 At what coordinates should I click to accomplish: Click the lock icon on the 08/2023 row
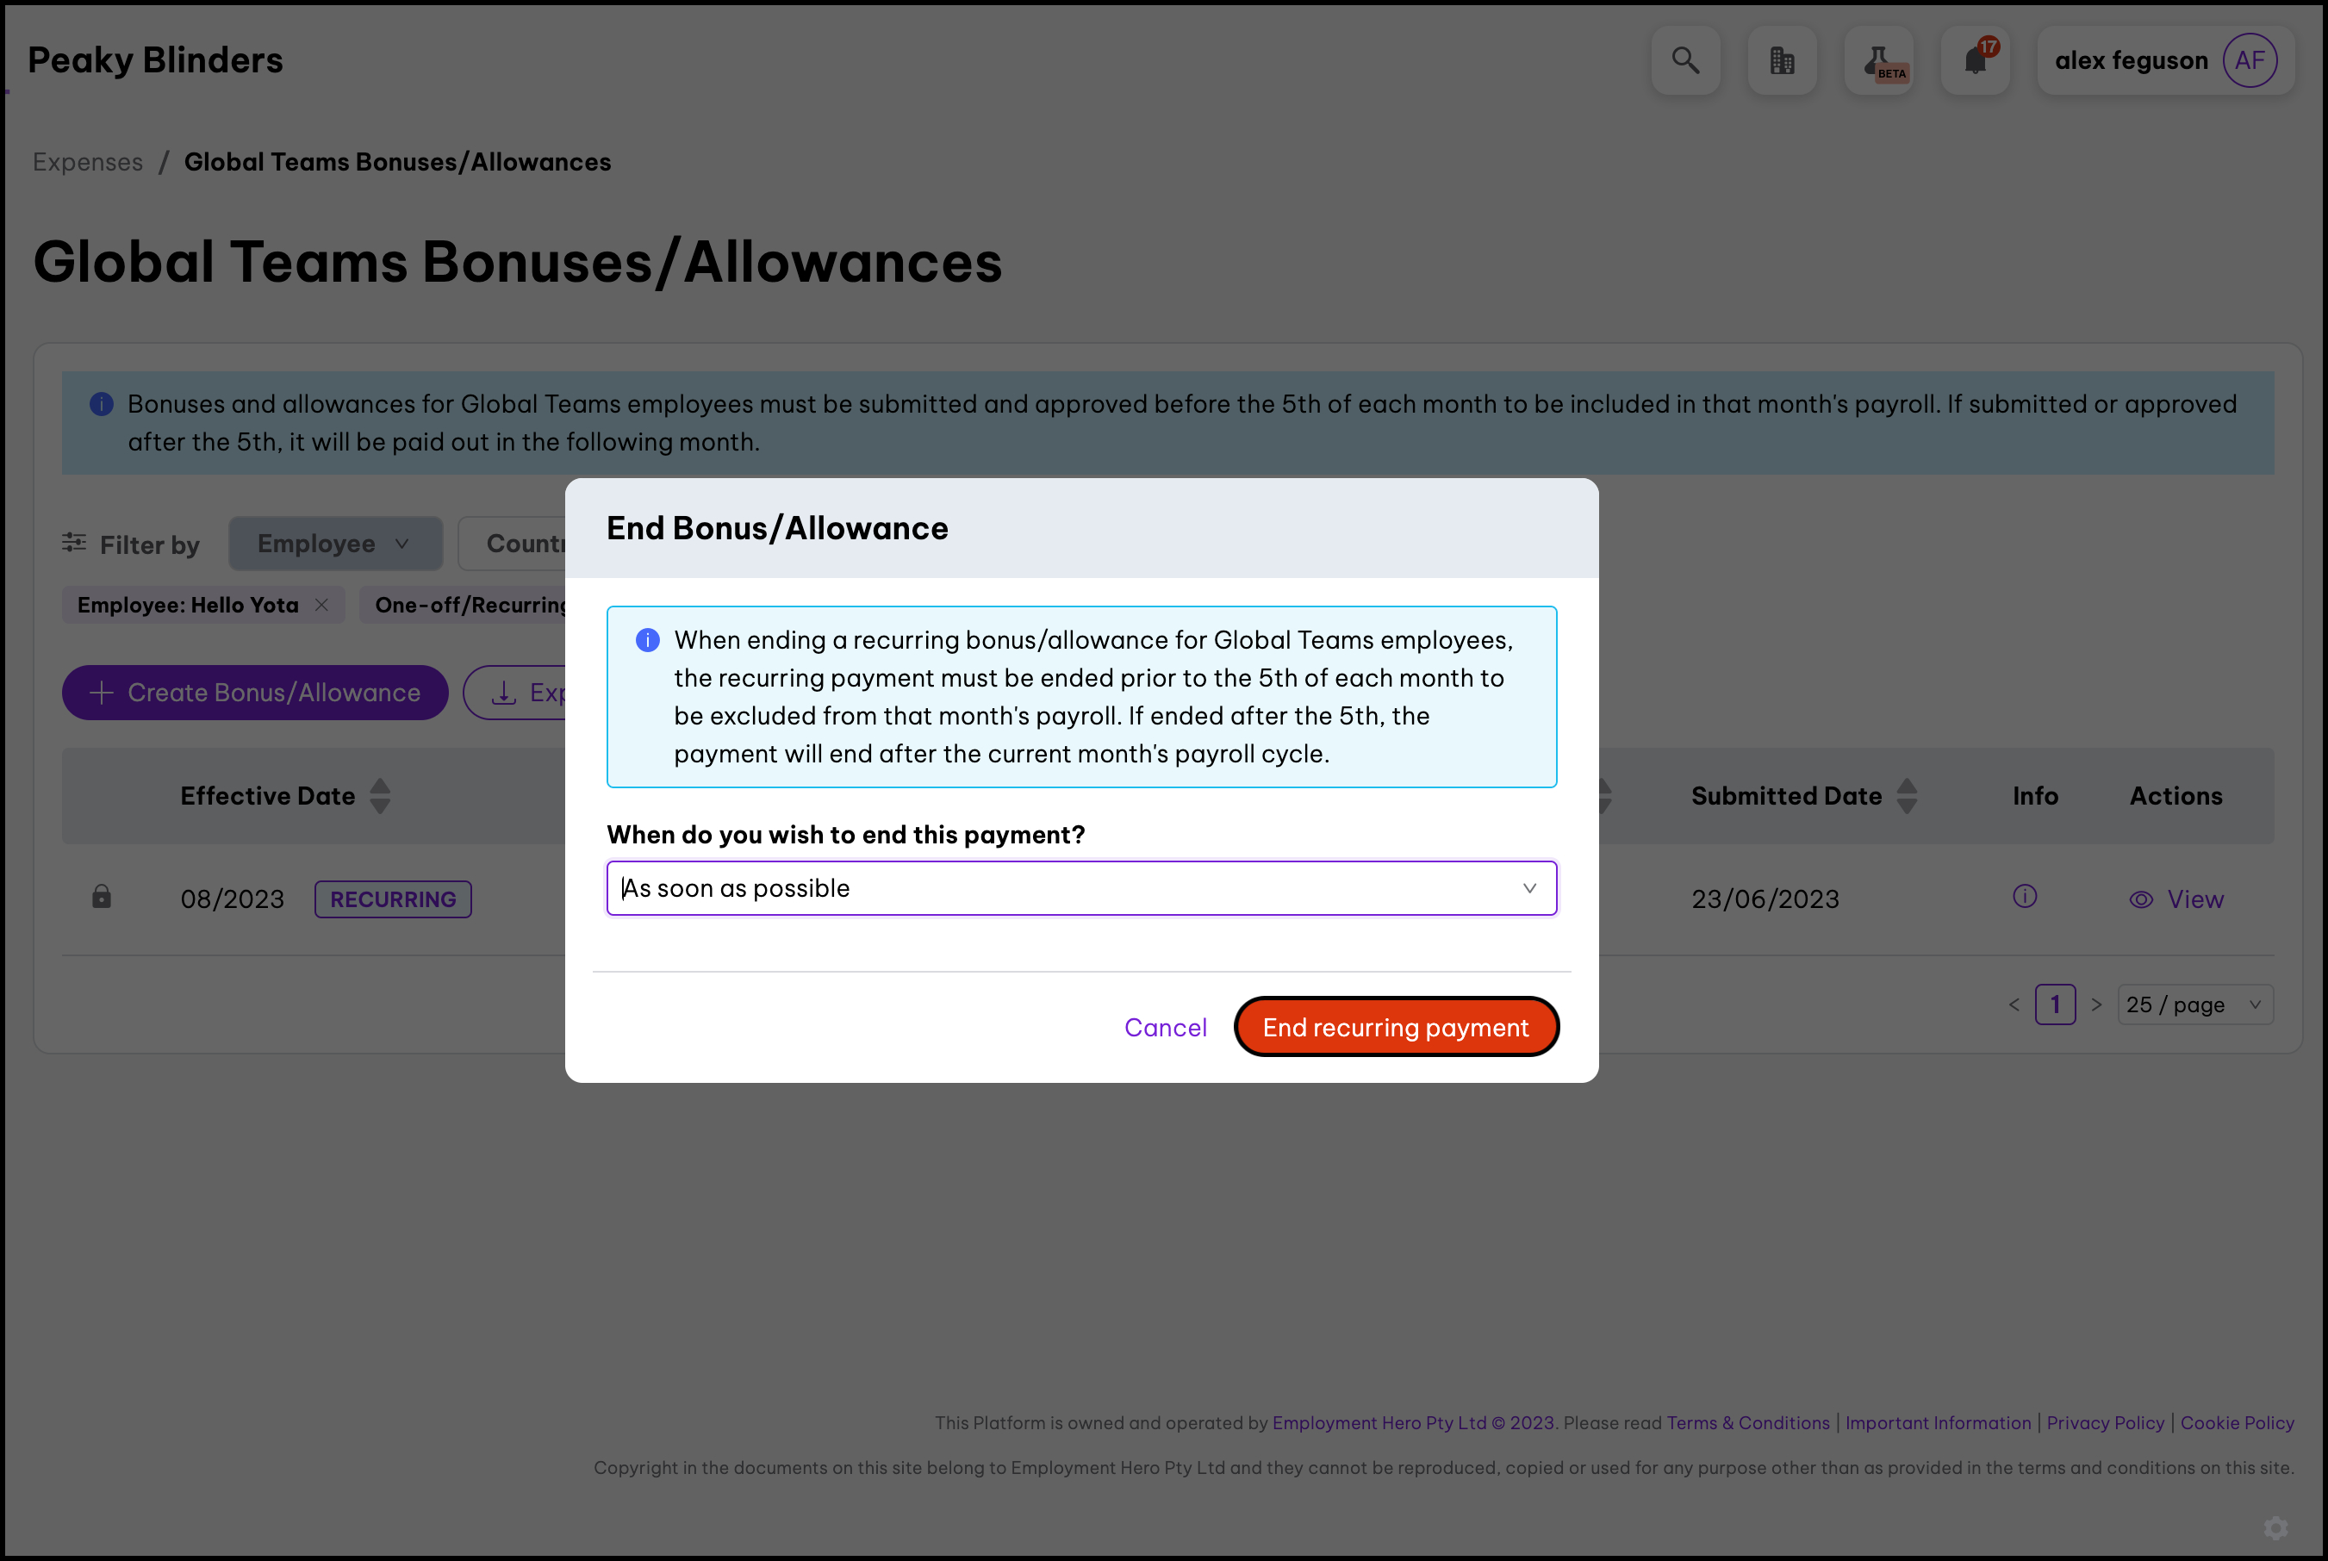[x=102, y=897]
